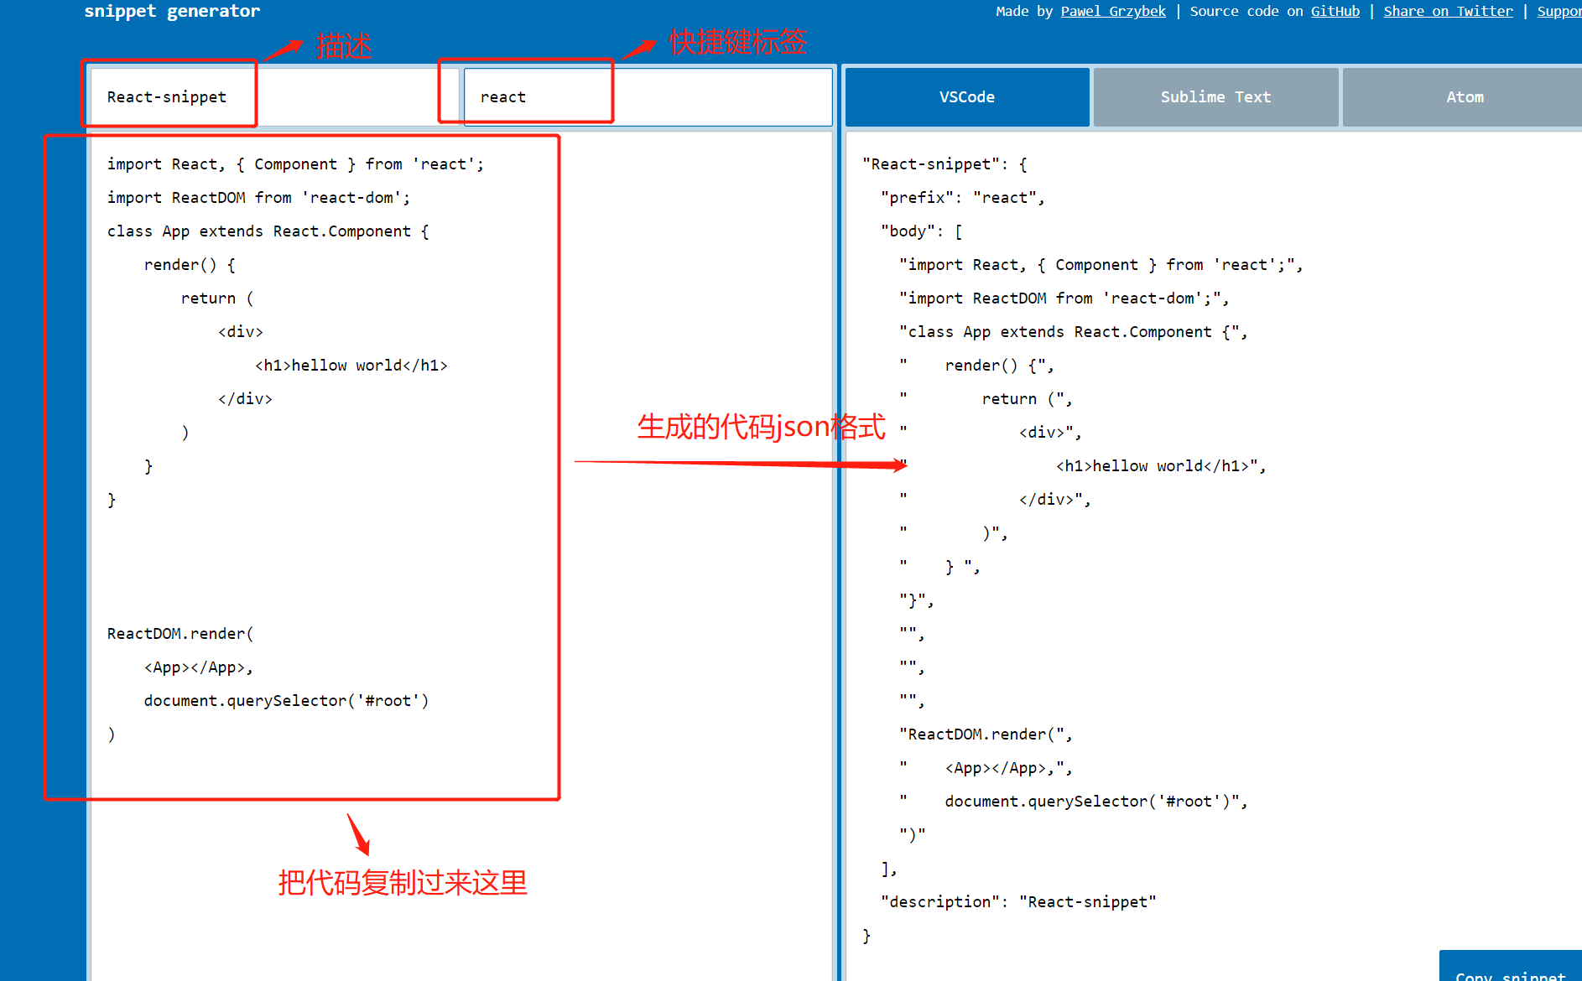Viewport: 1582px width, 981px height.
Task: Click the tab trigger field containing react
Action: tap(646, 96)
